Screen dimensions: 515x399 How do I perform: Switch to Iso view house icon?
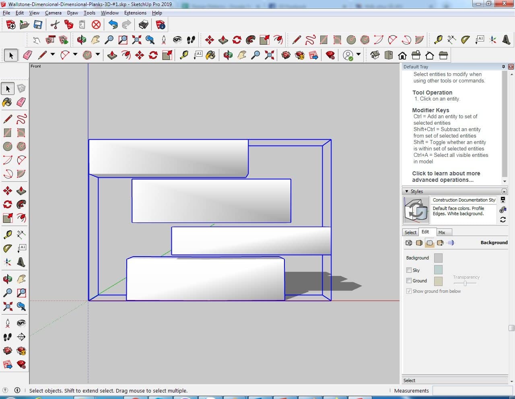[375, 55]
